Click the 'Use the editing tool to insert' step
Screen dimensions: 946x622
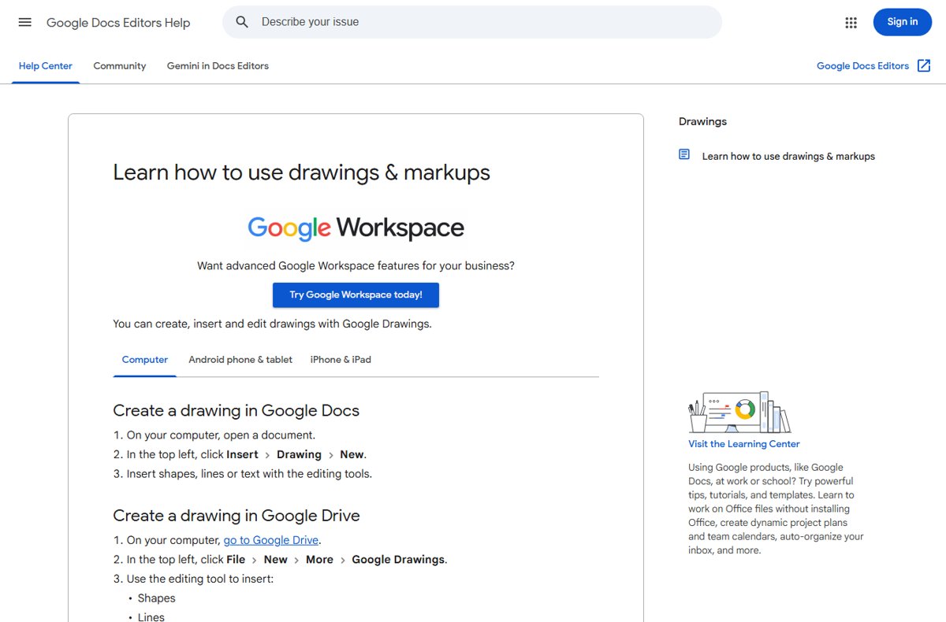point(200,579)
